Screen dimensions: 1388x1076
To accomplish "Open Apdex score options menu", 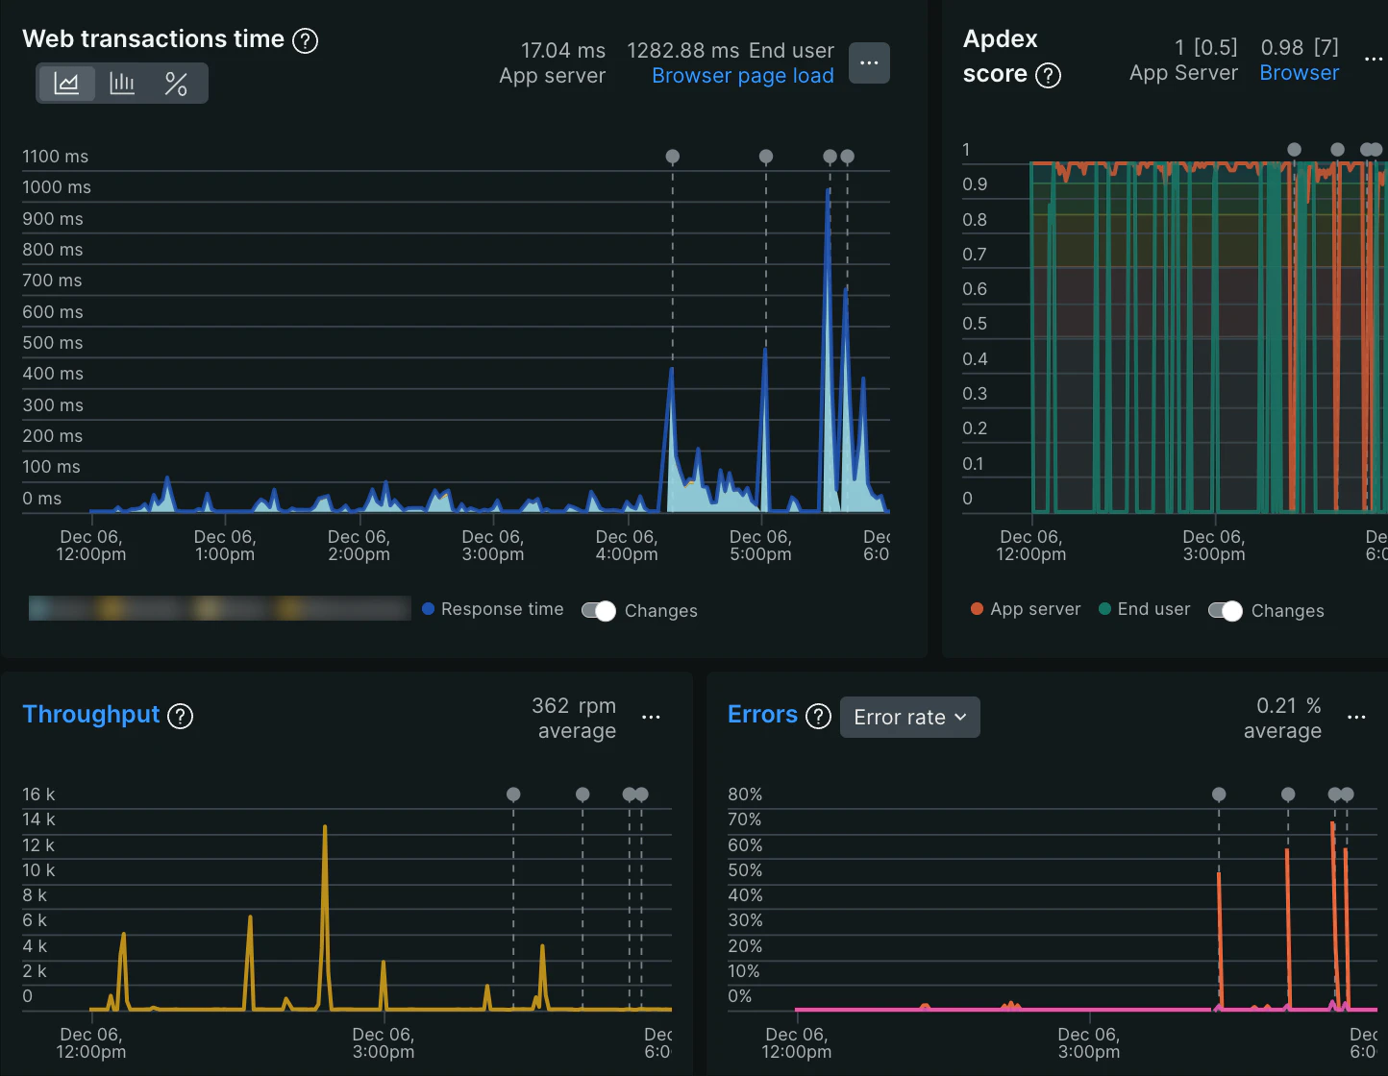I will click(1374, 60).
